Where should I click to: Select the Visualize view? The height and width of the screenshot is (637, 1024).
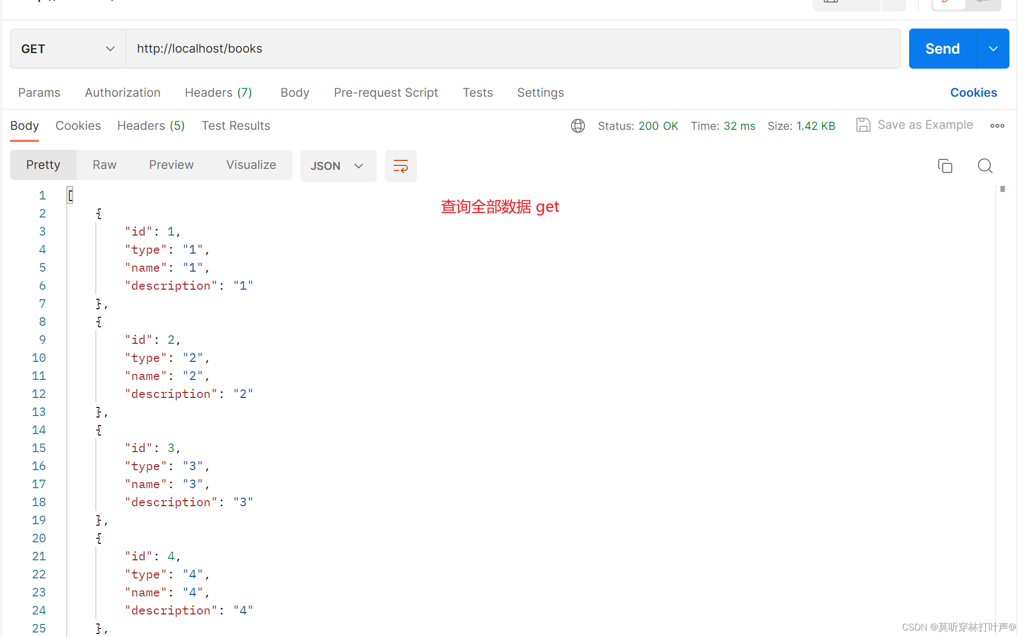[251, 165]
